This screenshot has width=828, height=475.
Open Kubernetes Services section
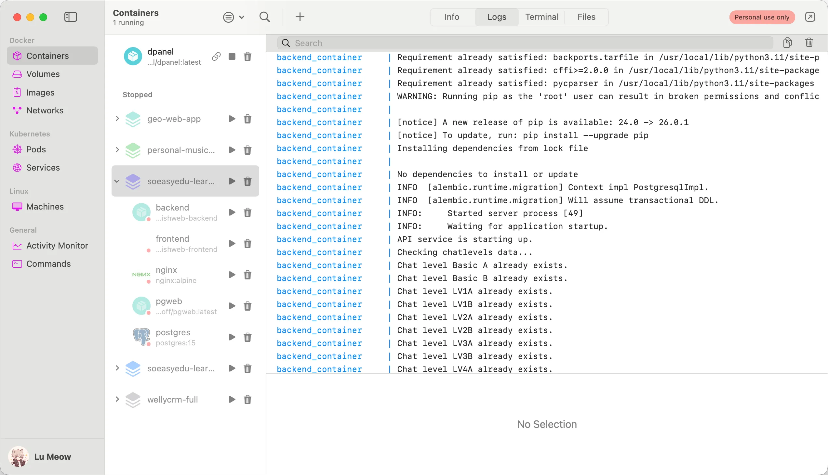52,168
